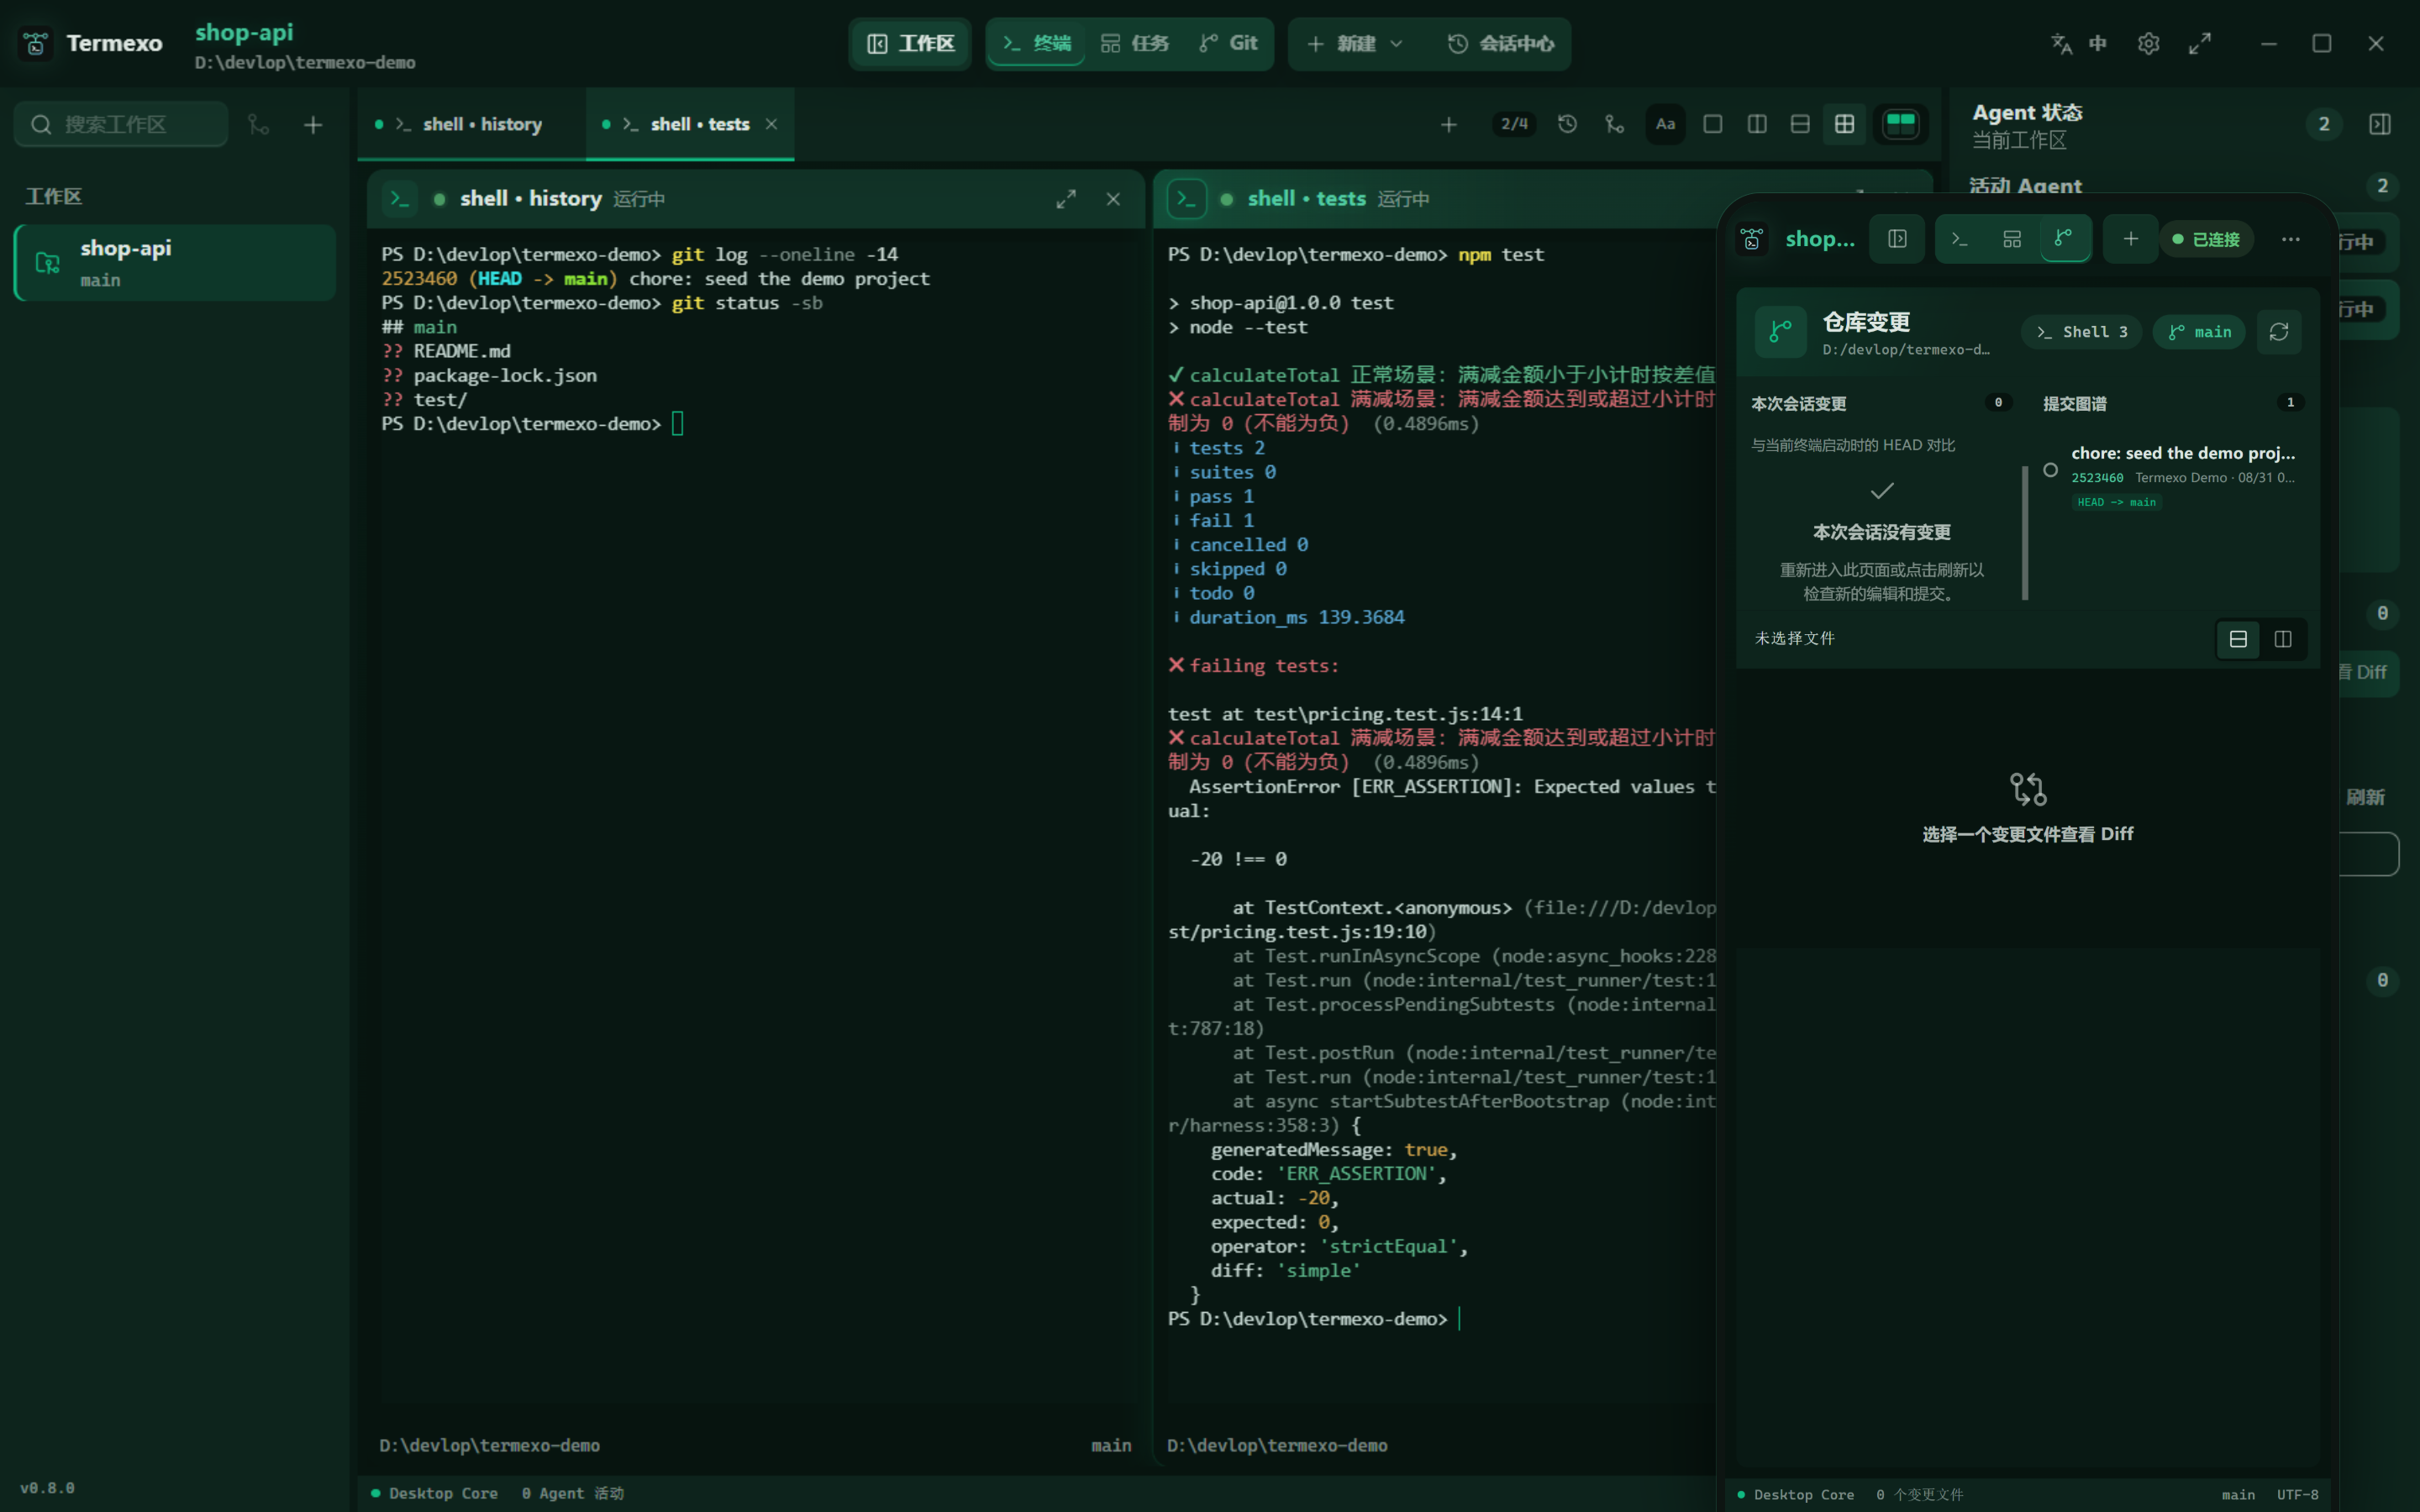Select the shop-api workspace item
The height and width of the screenshot is (1512, 2420).
pos(175,262)
